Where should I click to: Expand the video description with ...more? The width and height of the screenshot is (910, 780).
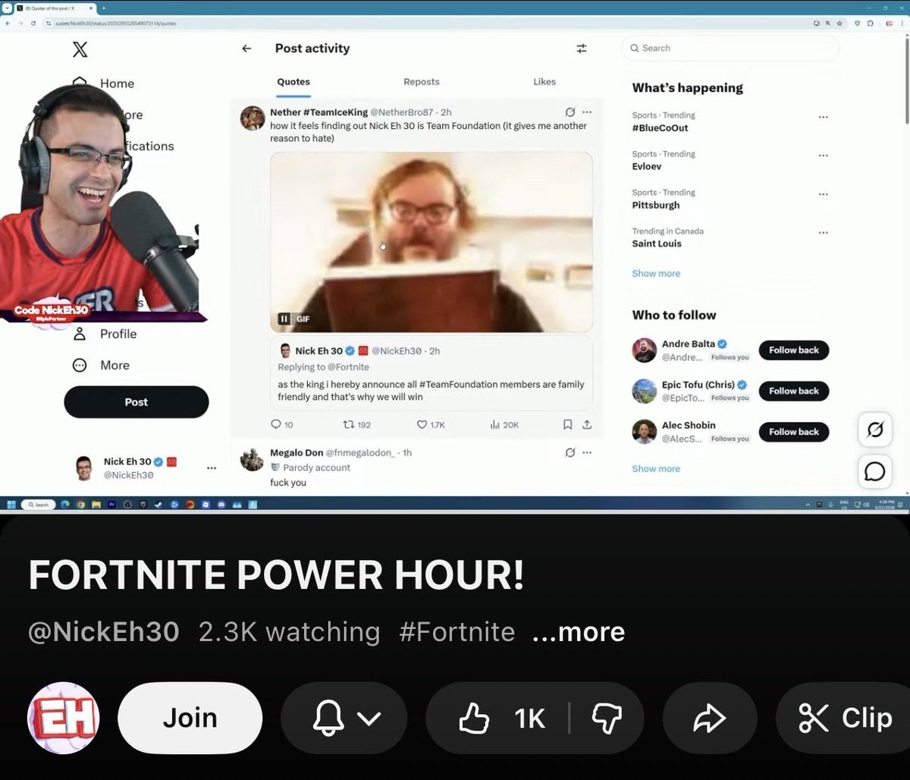coord(579,631)
